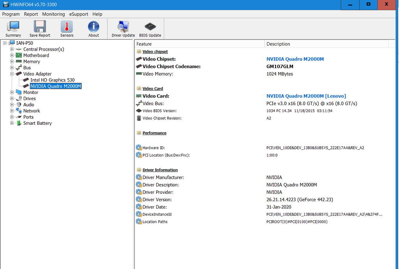Click the Monitor display icon in tree

point(19,92)
